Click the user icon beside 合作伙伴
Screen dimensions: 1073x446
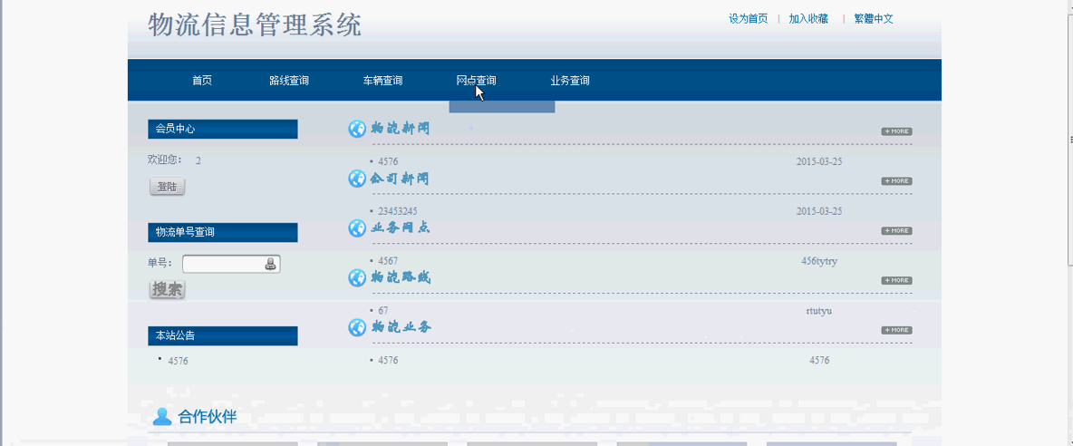pyautogui.click(x=162, y=416)
